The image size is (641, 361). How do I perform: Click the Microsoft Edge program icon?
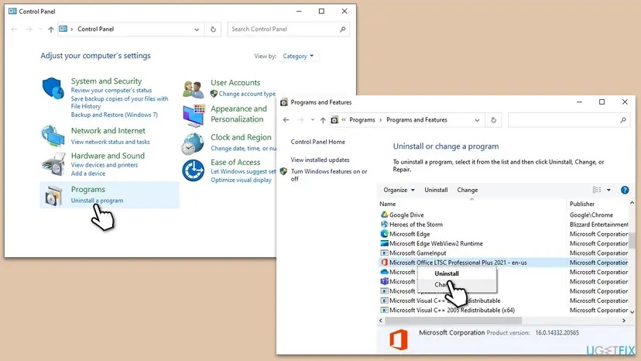(384, 234)
